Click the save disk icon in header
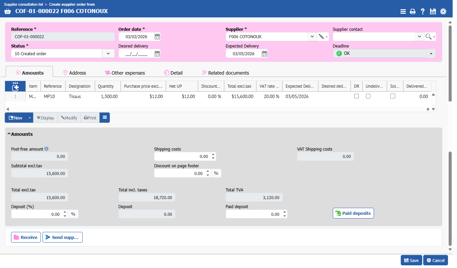The width and height of the screenshot is (457, 268). [x=433, y=11]
